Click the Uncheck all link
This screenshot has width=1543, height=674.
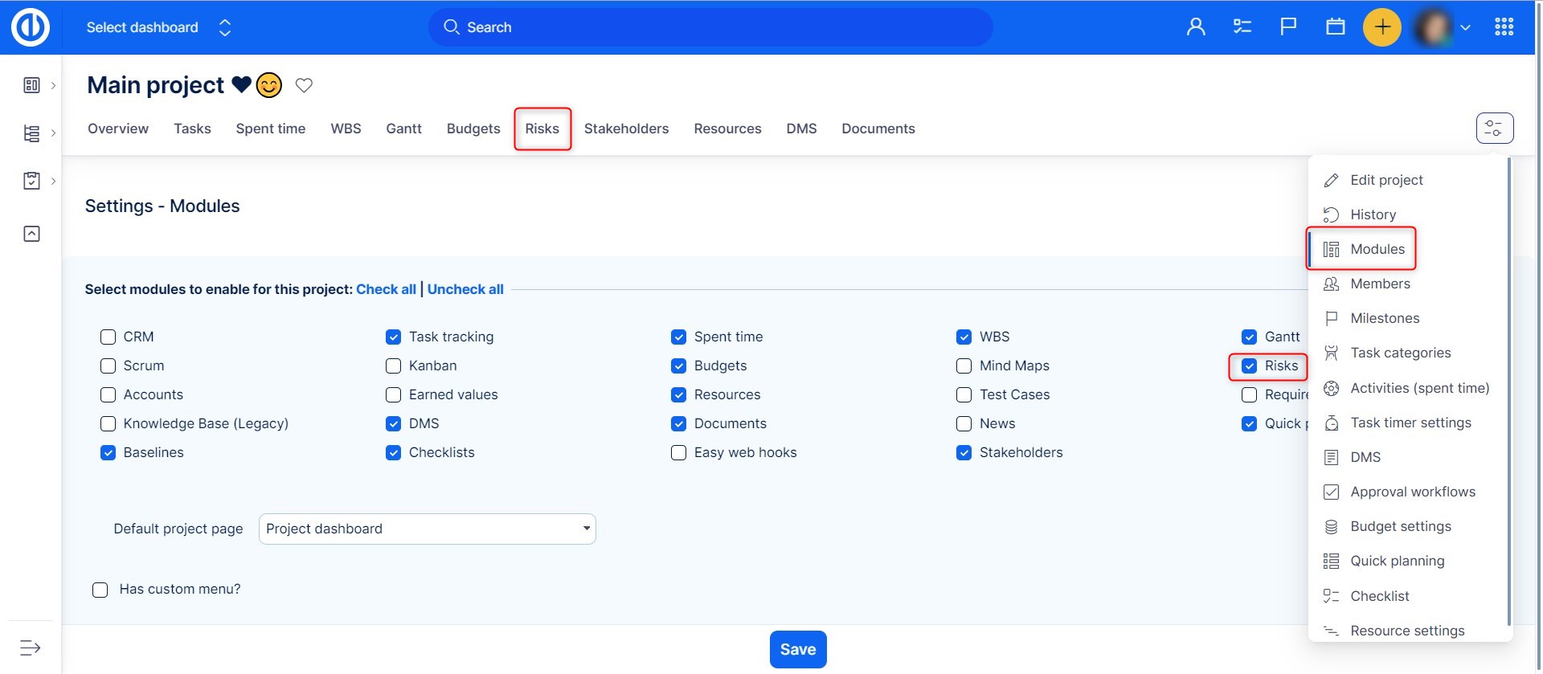(465, 289)
